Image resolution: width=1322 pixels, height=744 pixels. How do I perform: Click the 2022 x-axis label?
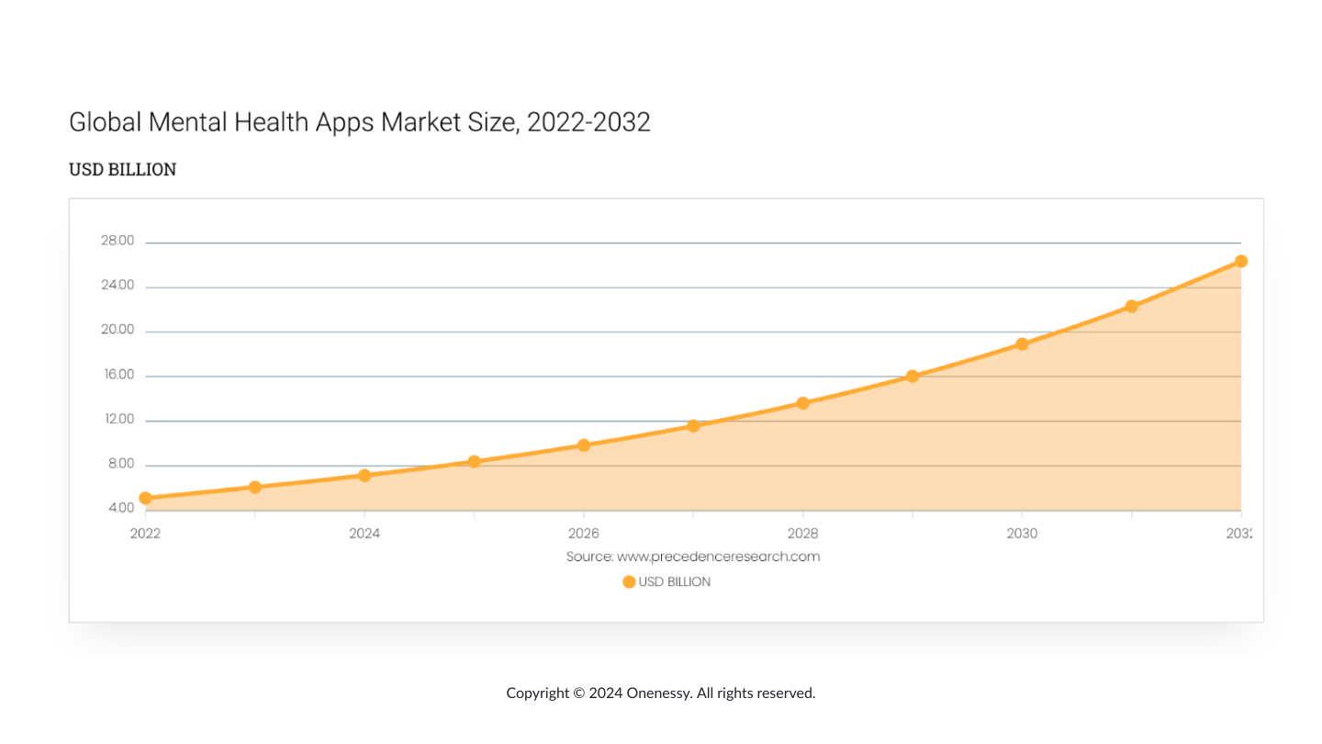coord(145,534)
